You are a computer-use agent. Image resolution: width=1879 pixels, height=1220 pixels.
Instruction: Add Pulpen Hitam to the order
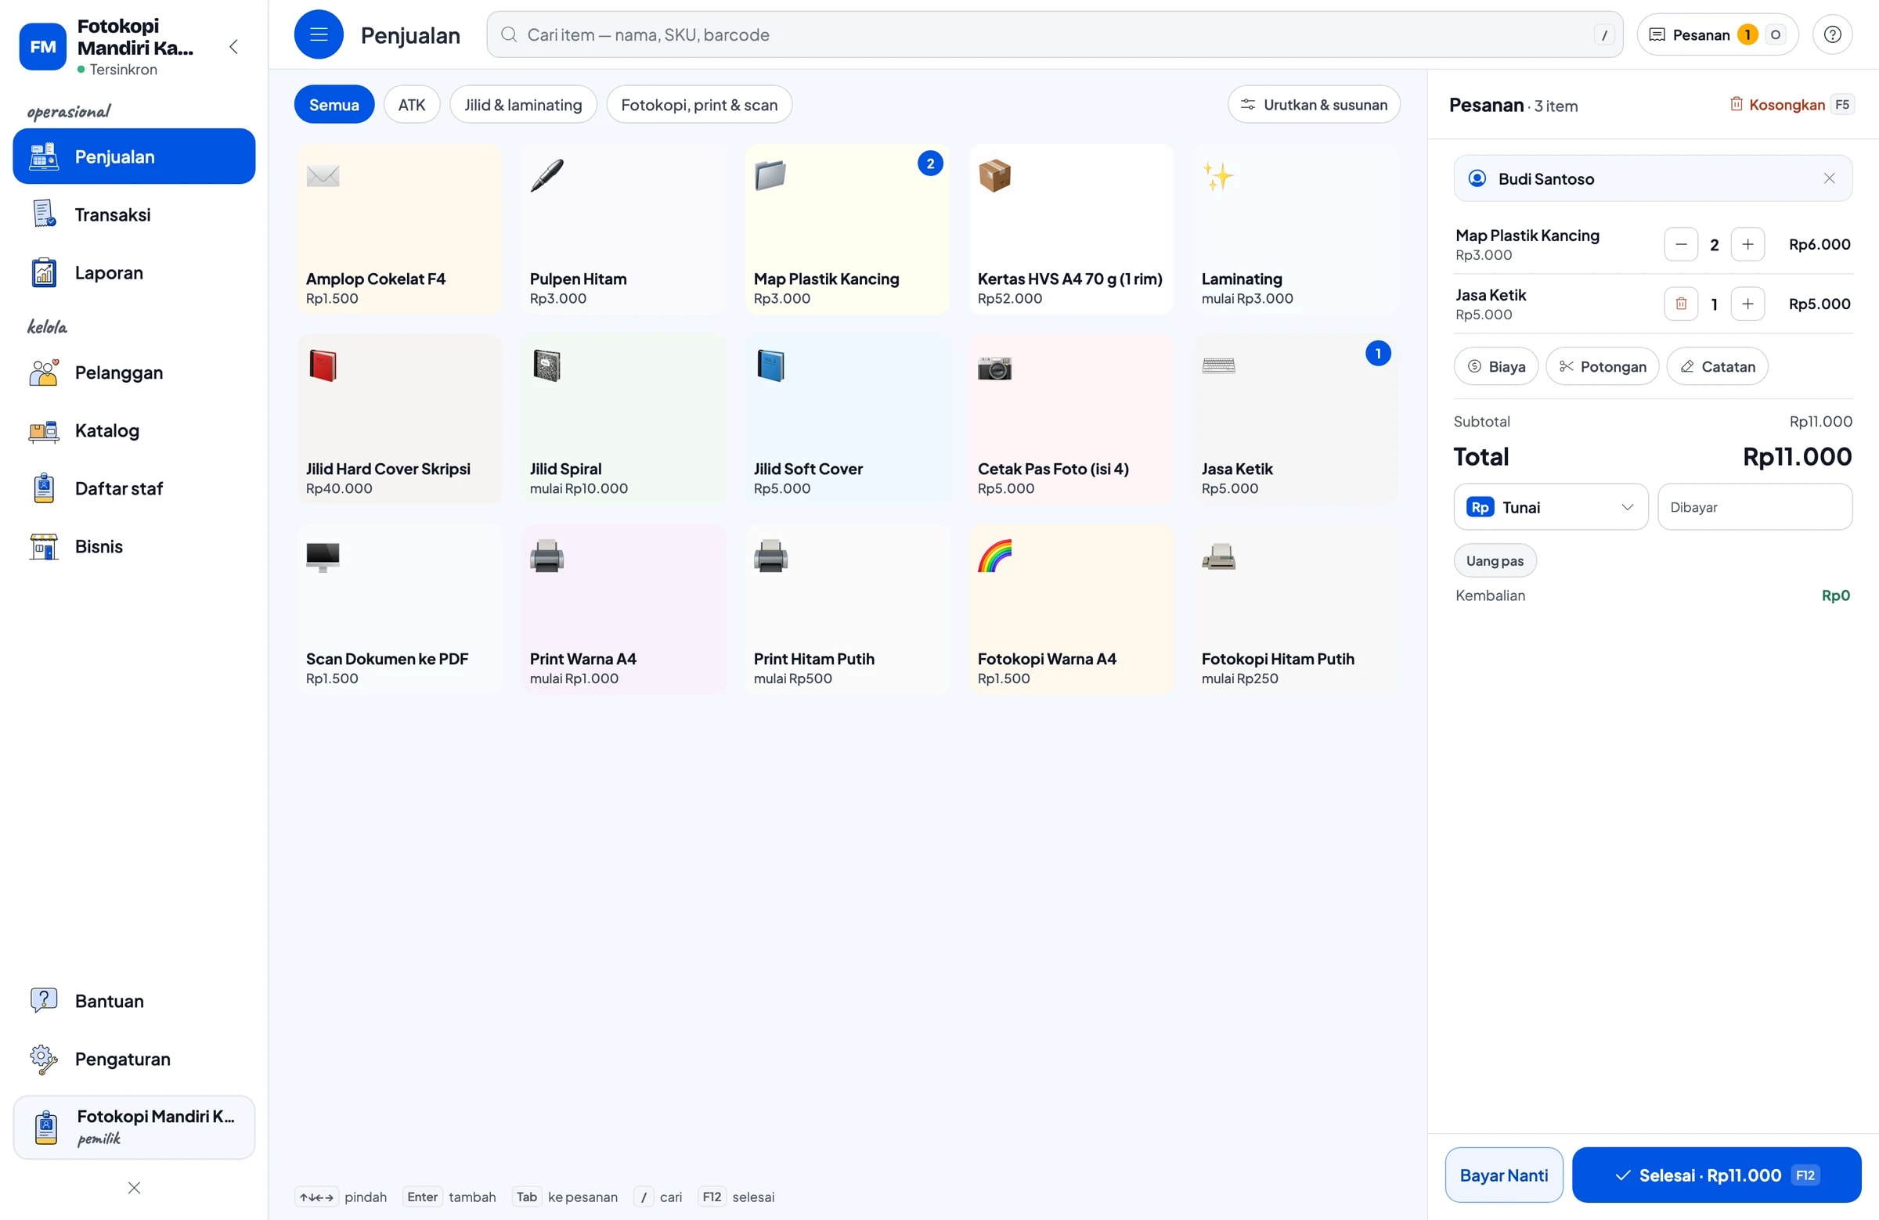[623, 229]
